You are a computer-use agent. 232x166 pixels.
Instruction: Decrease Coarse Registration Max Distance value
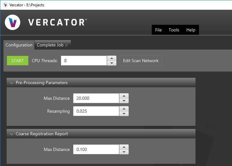pos(124,152)
